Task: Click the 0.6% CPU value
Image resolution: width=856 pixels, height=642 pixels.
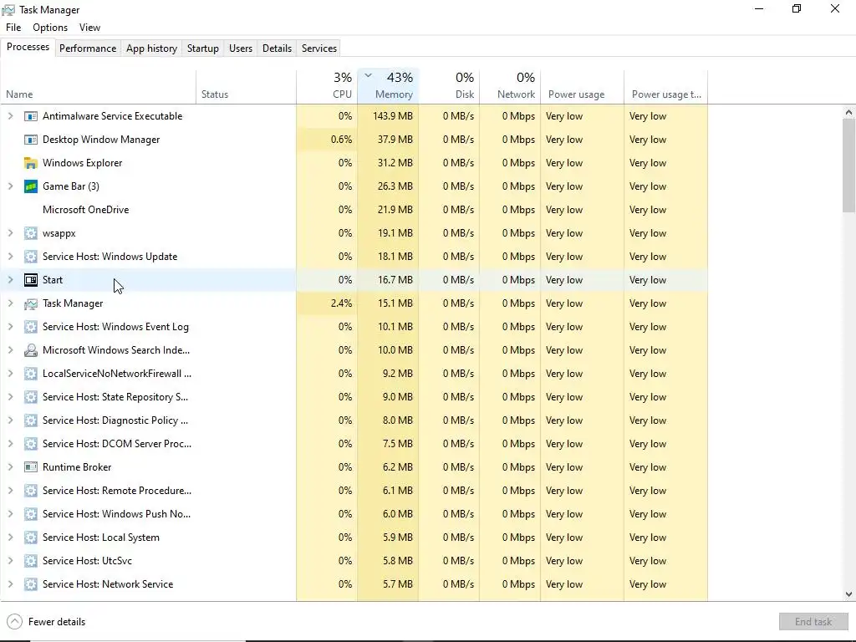Action: 341,140
